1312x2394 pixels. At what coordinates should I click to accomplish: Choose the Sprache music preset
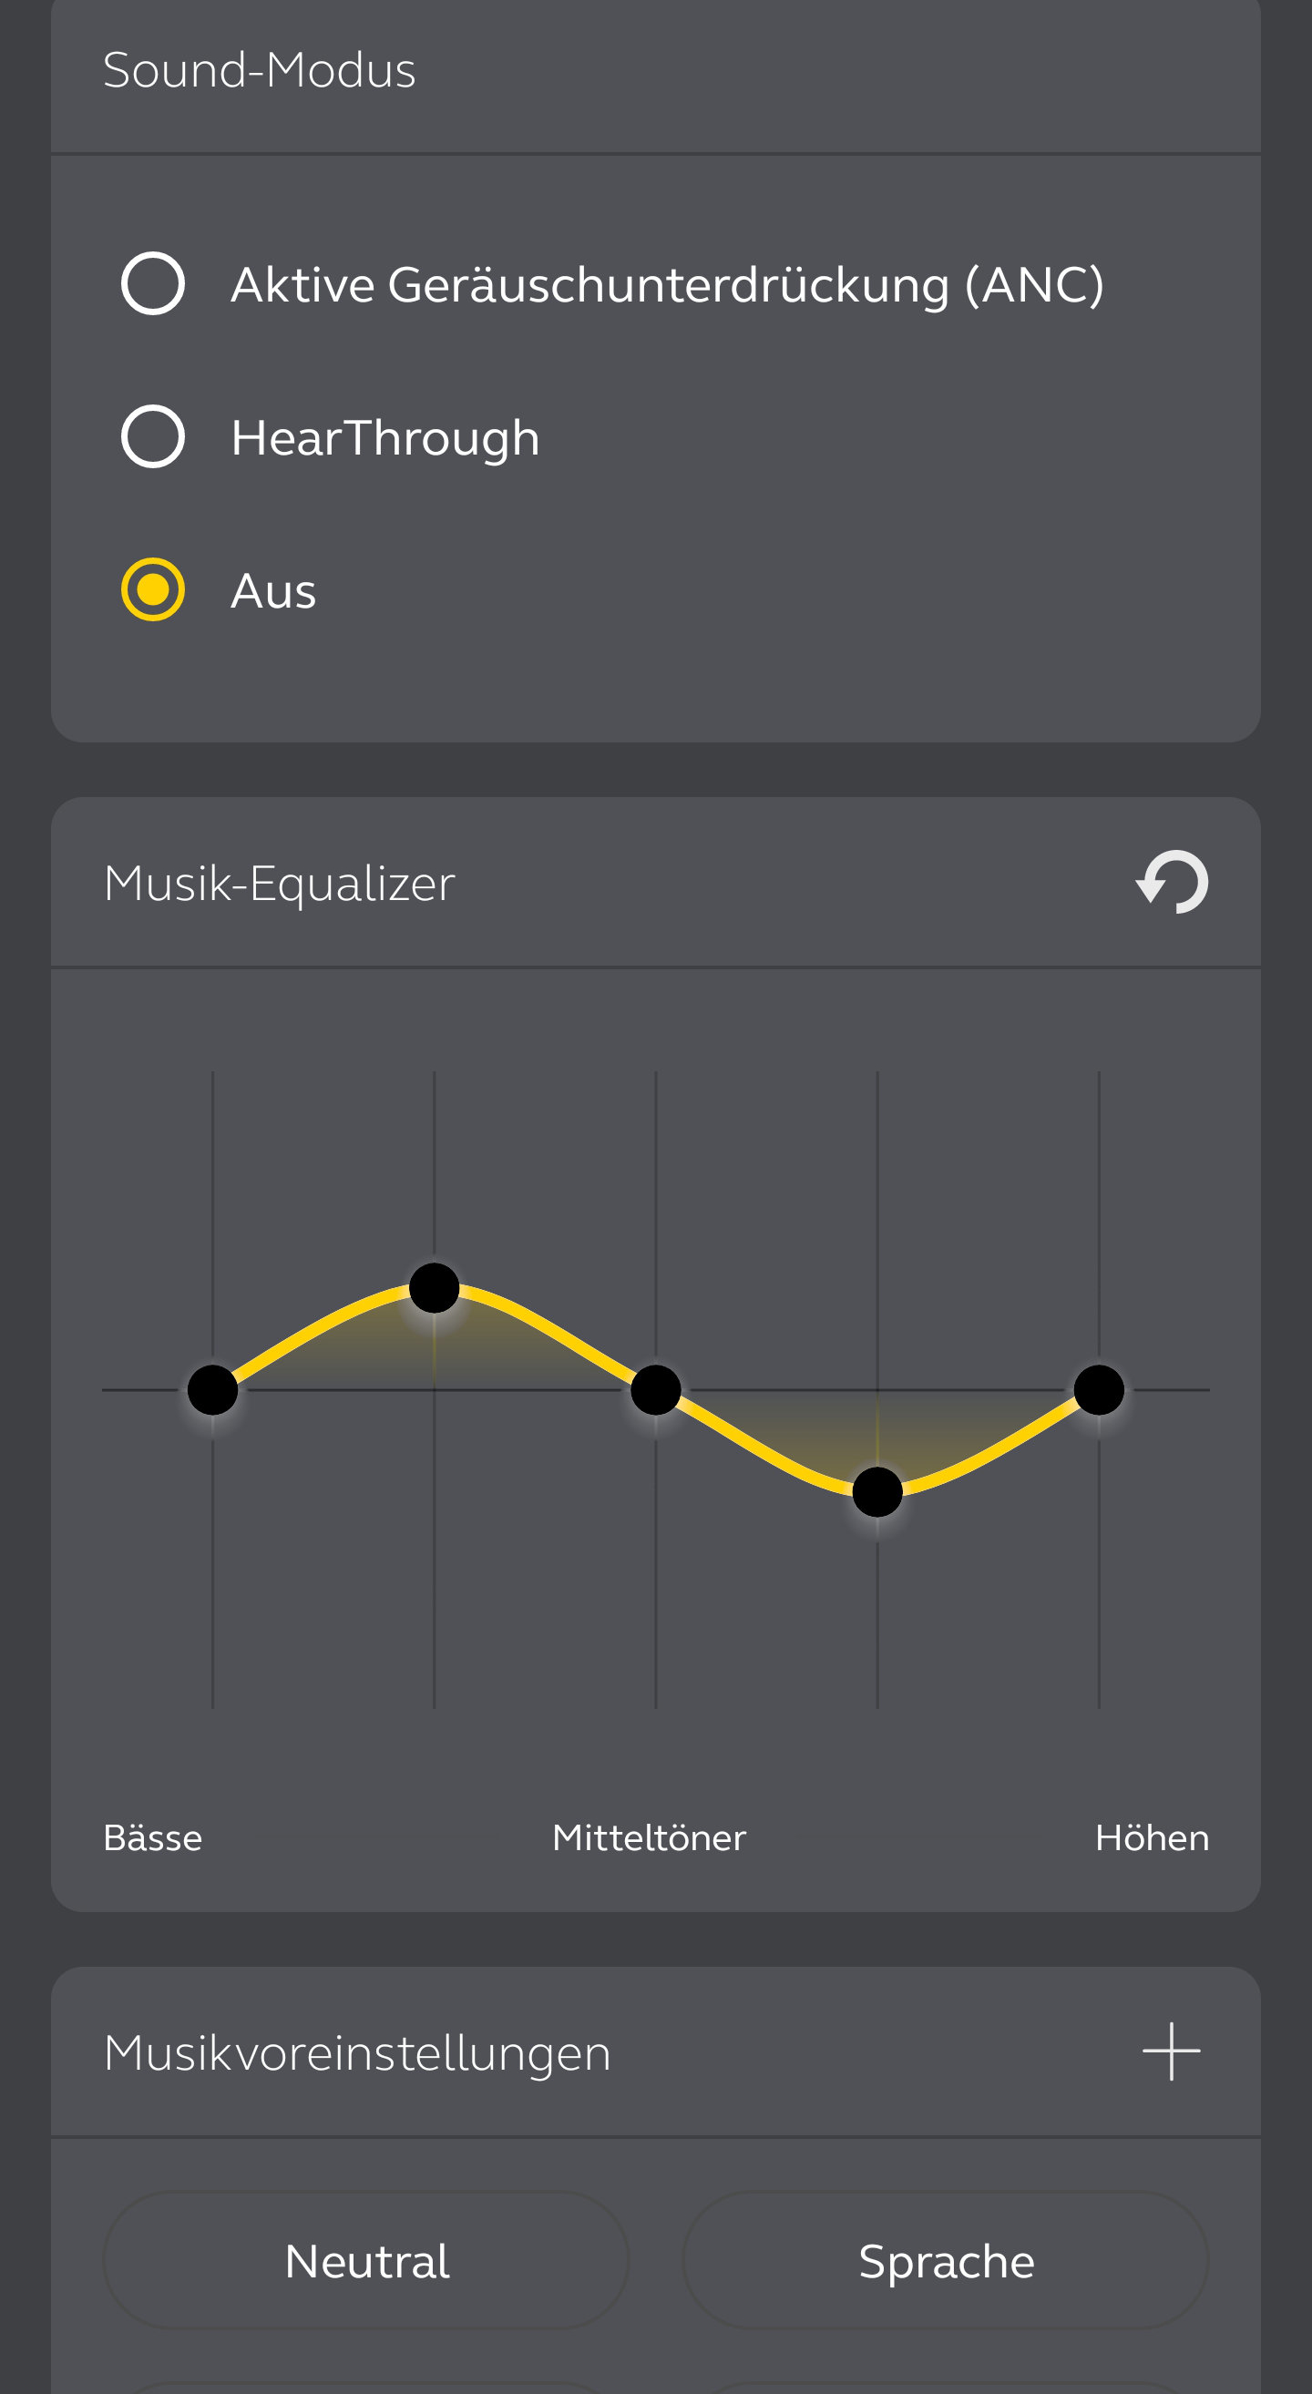[946, 2260]
